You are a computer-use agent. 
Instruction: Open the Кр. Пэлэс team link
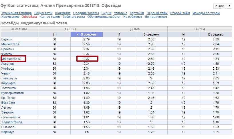pos(8,98)
